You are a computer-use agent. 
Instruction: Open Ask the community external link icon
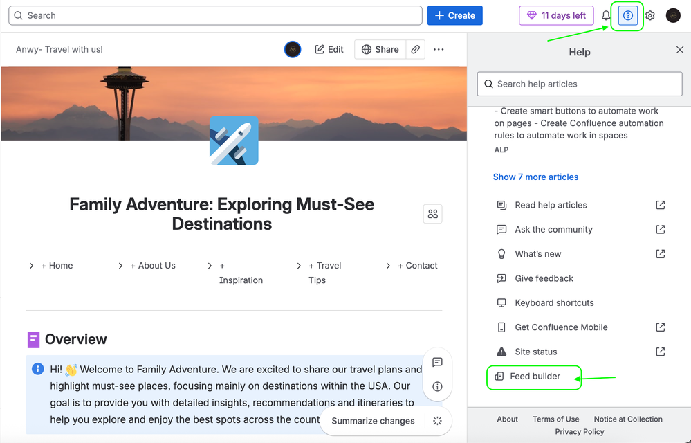click(660, 229)
